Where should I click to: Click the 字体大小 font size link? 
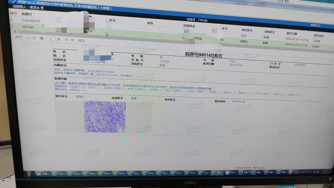315,25
